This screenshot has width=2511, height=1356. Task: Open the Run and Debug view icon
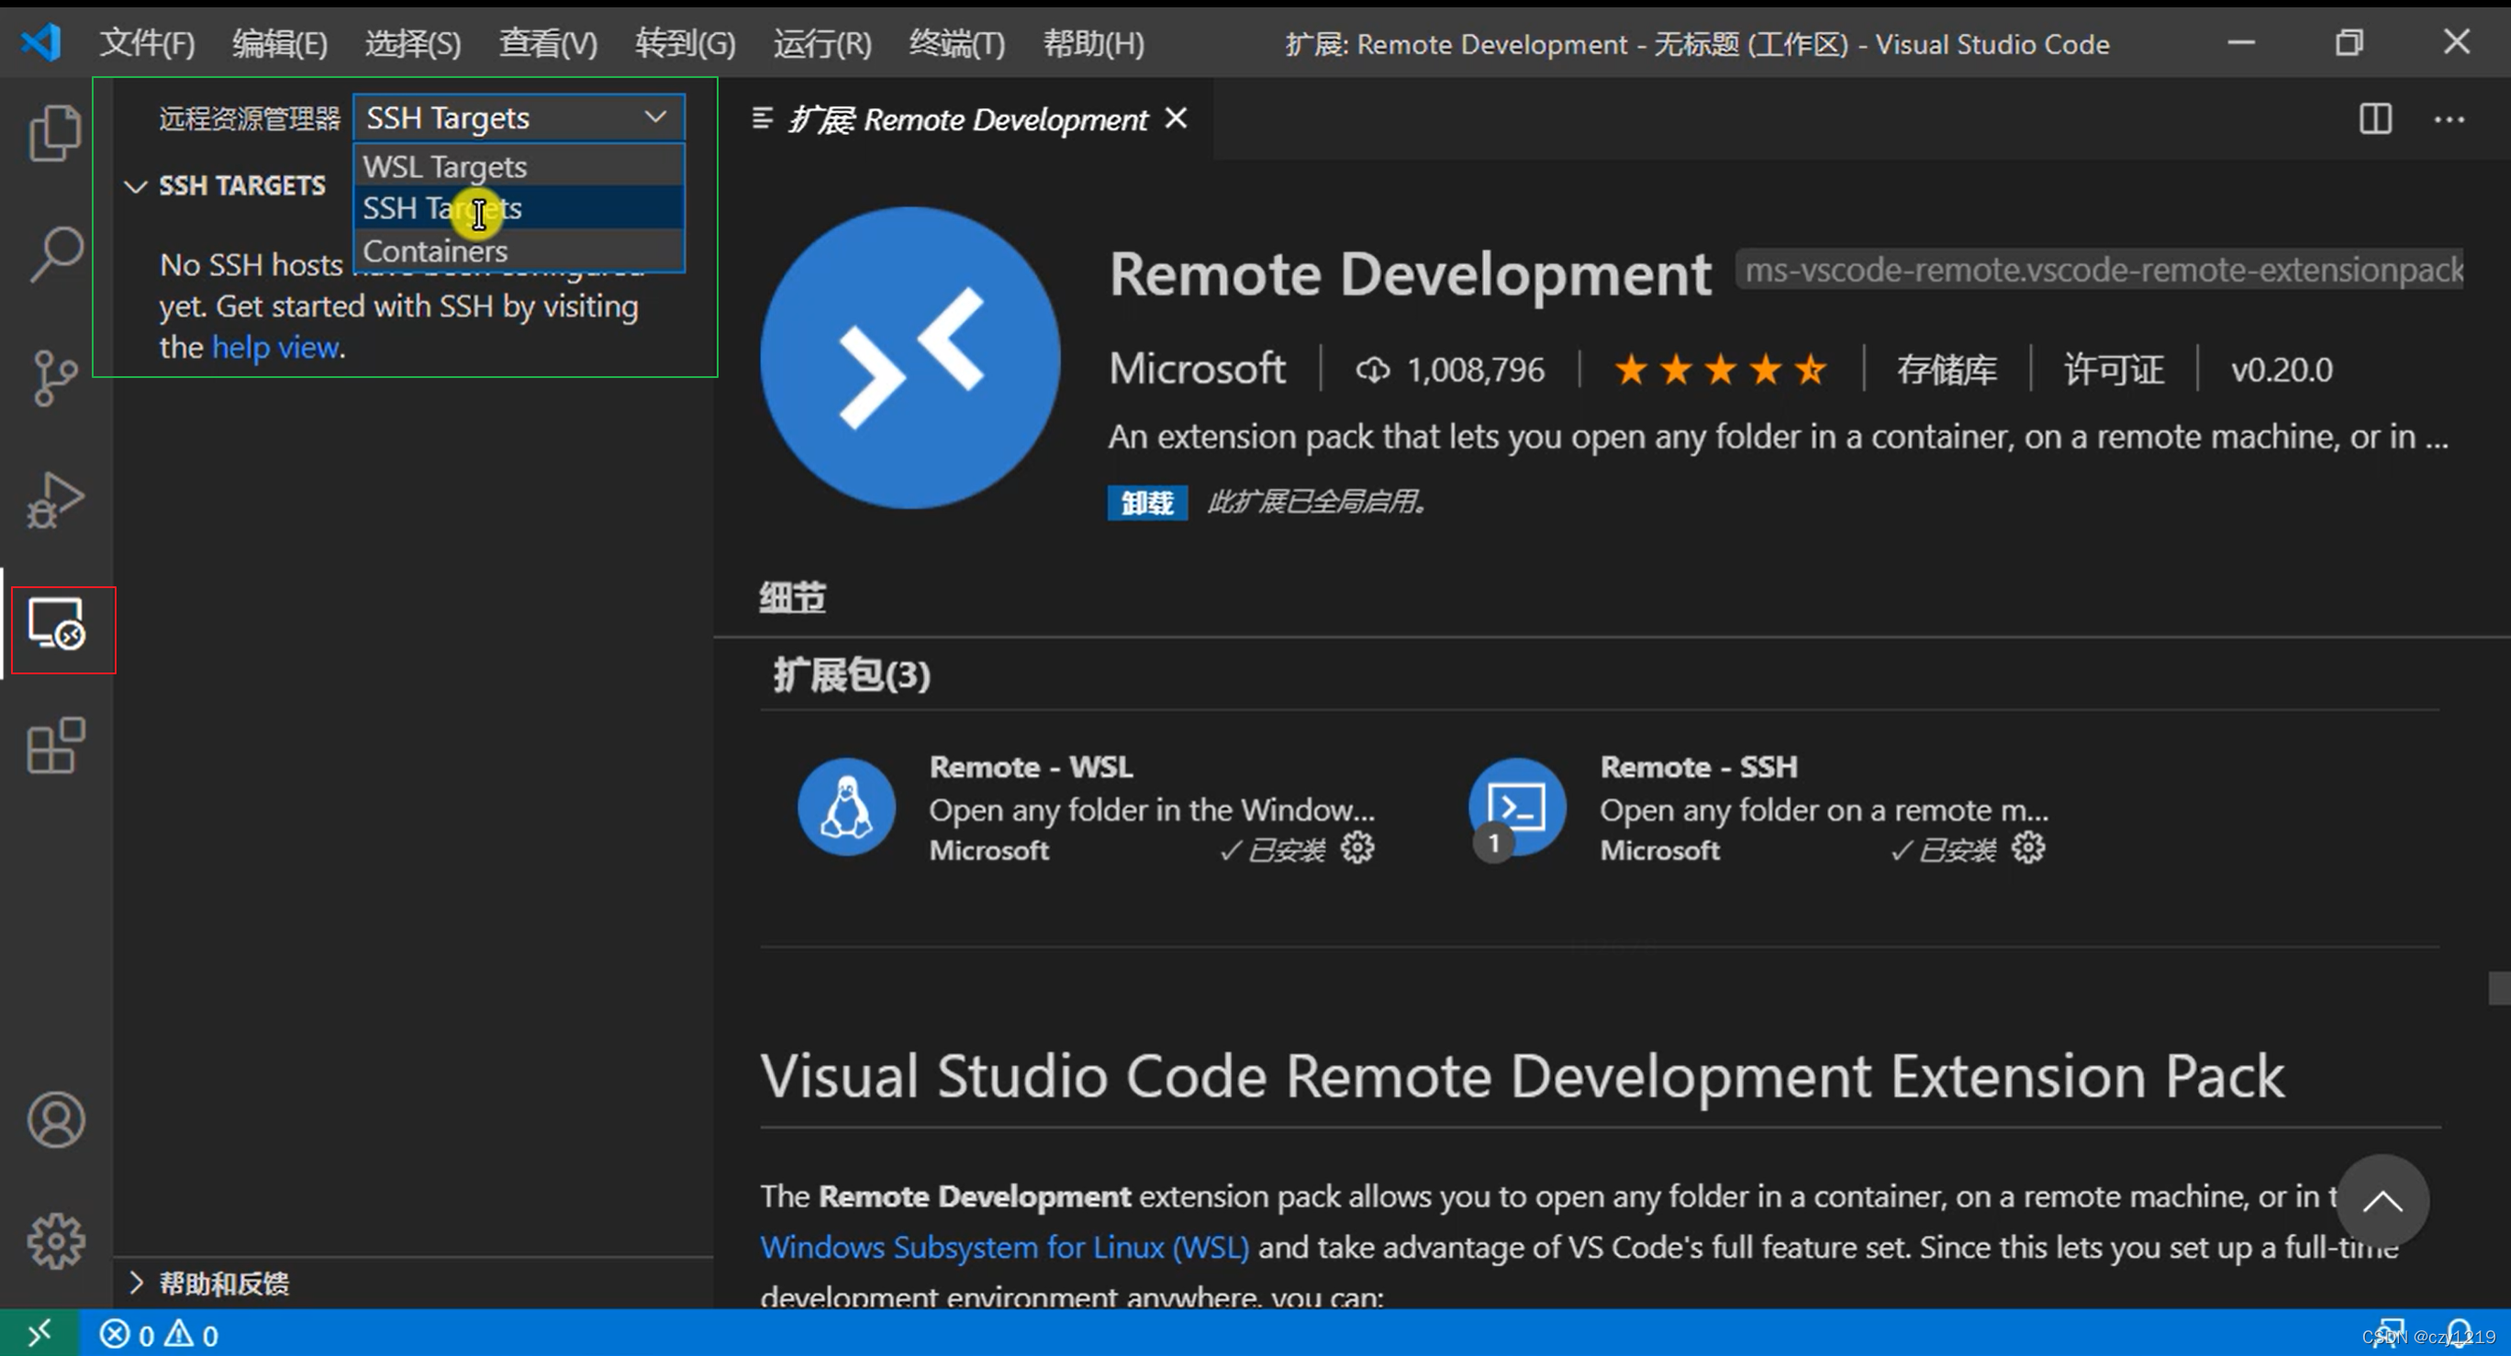click(x=56, y=501)
